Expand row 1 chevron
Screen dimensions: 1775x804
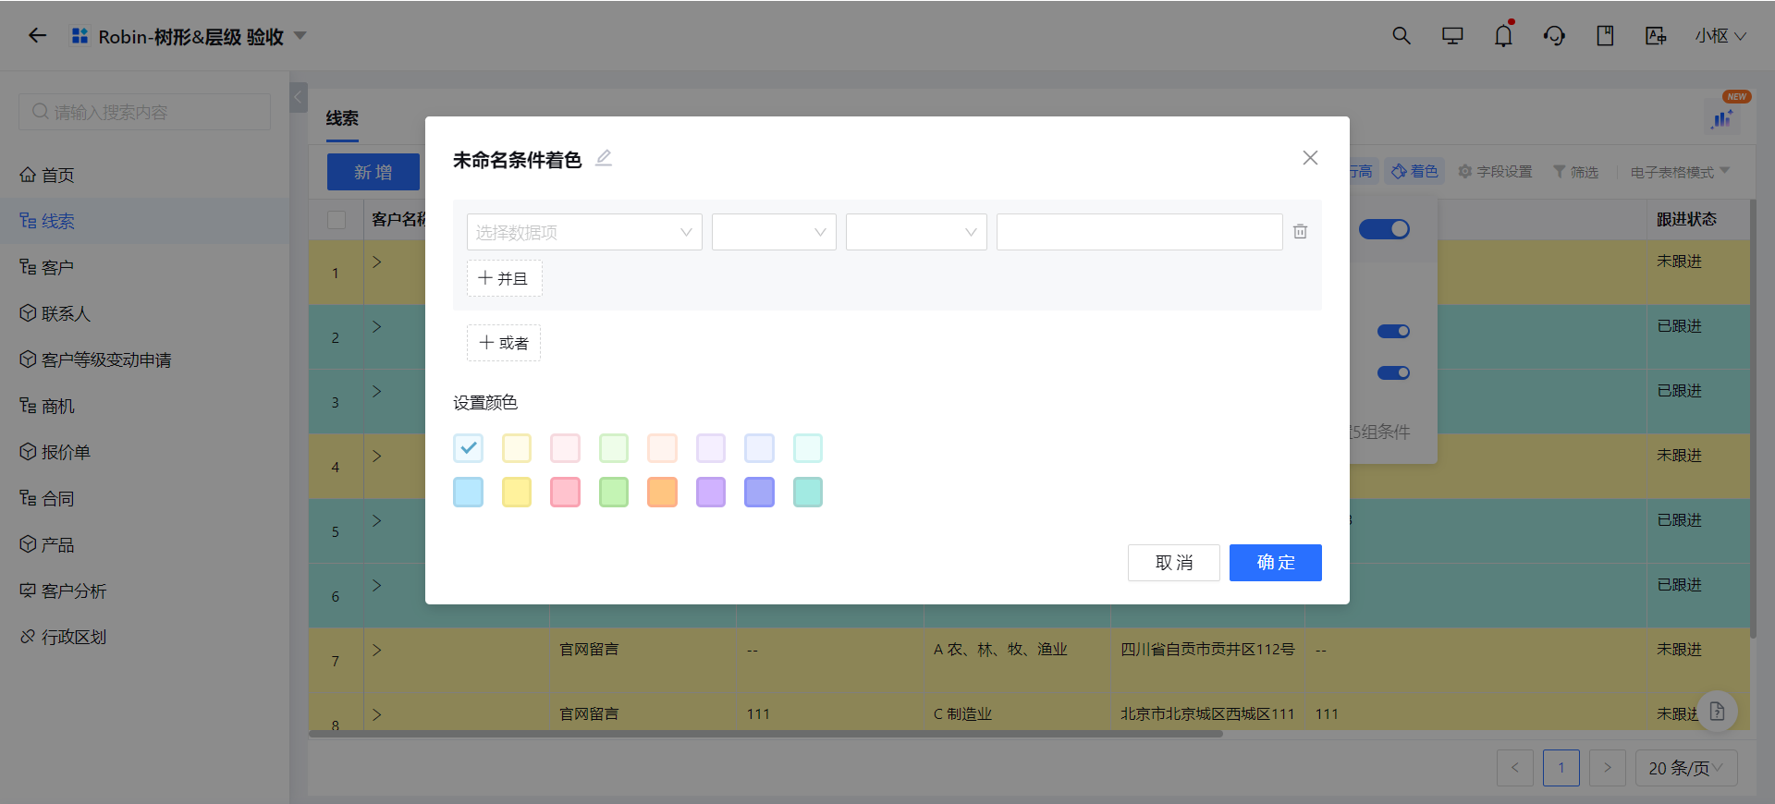click(x=376, y=262)
